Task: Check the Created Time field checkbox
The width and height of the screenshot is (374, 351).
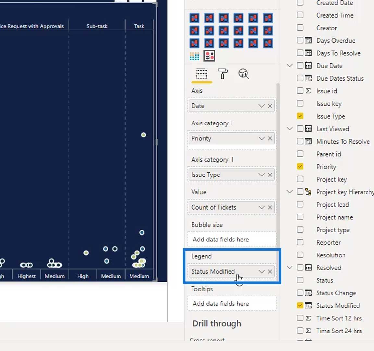Action: click(300, 15)
